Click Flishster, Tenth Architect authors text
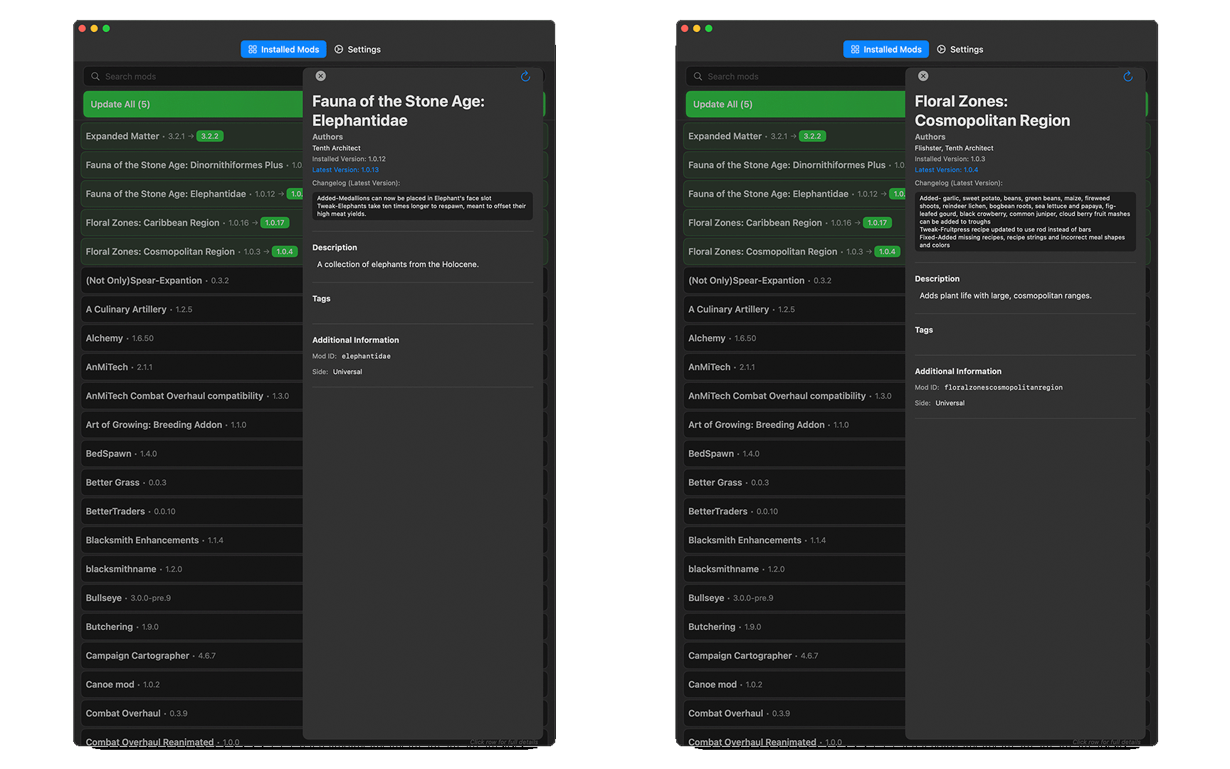 [x=954, y=148]
